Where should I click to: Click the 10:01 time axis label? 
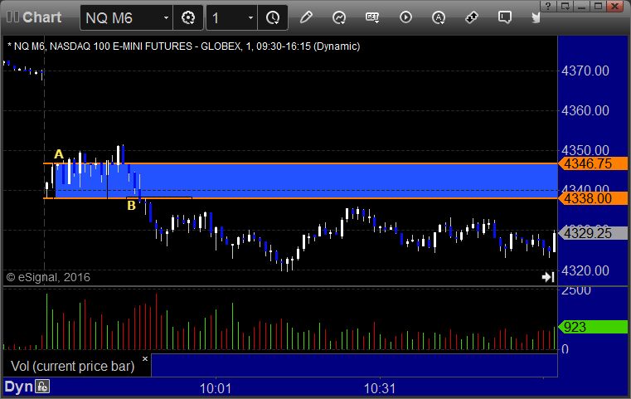[216, 388]
